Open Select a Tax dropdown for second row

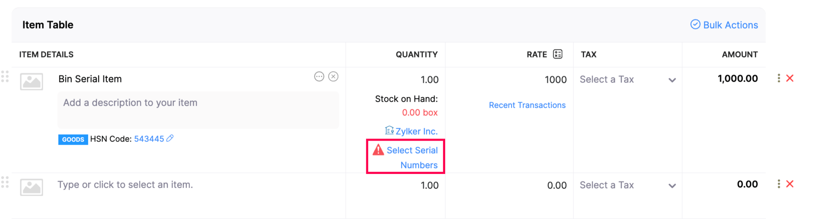(627, 185)
